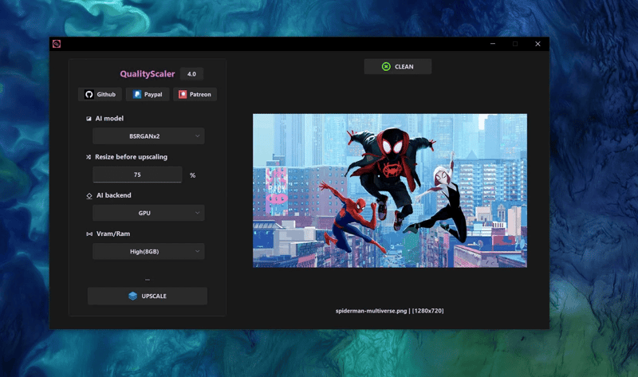
Task: Click the QualityScaler app icon in title bar
Action: tap(57, 44)
